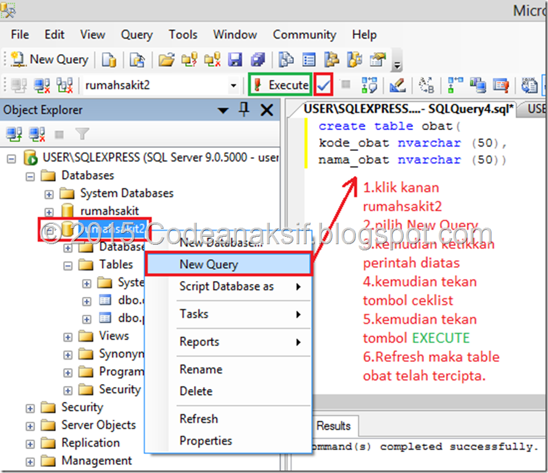548x473 pixels.
Task: Click the Save All icon
Action: pyautogui.click(x=258, y=60)
